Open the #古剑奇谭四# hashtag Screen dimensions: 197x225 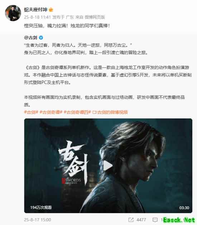coord(77,112)
